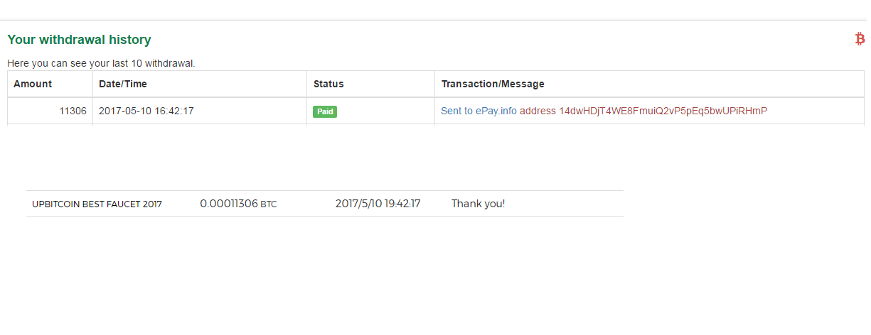Select the Amount column header

33,84
